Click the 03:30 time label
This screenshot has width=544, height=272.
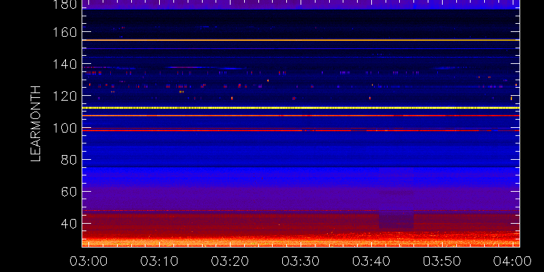click(x=301, y=261)
